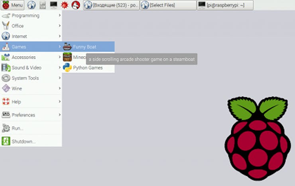Open the Help submenu

pyautogui.click(x=31, y=102)
